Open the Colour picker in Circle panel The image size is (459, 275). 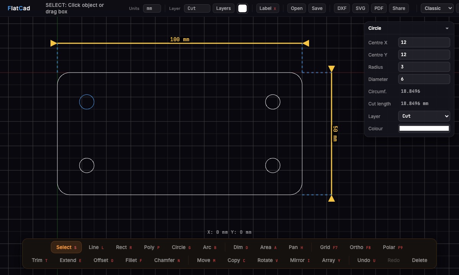tap(424, 128)
